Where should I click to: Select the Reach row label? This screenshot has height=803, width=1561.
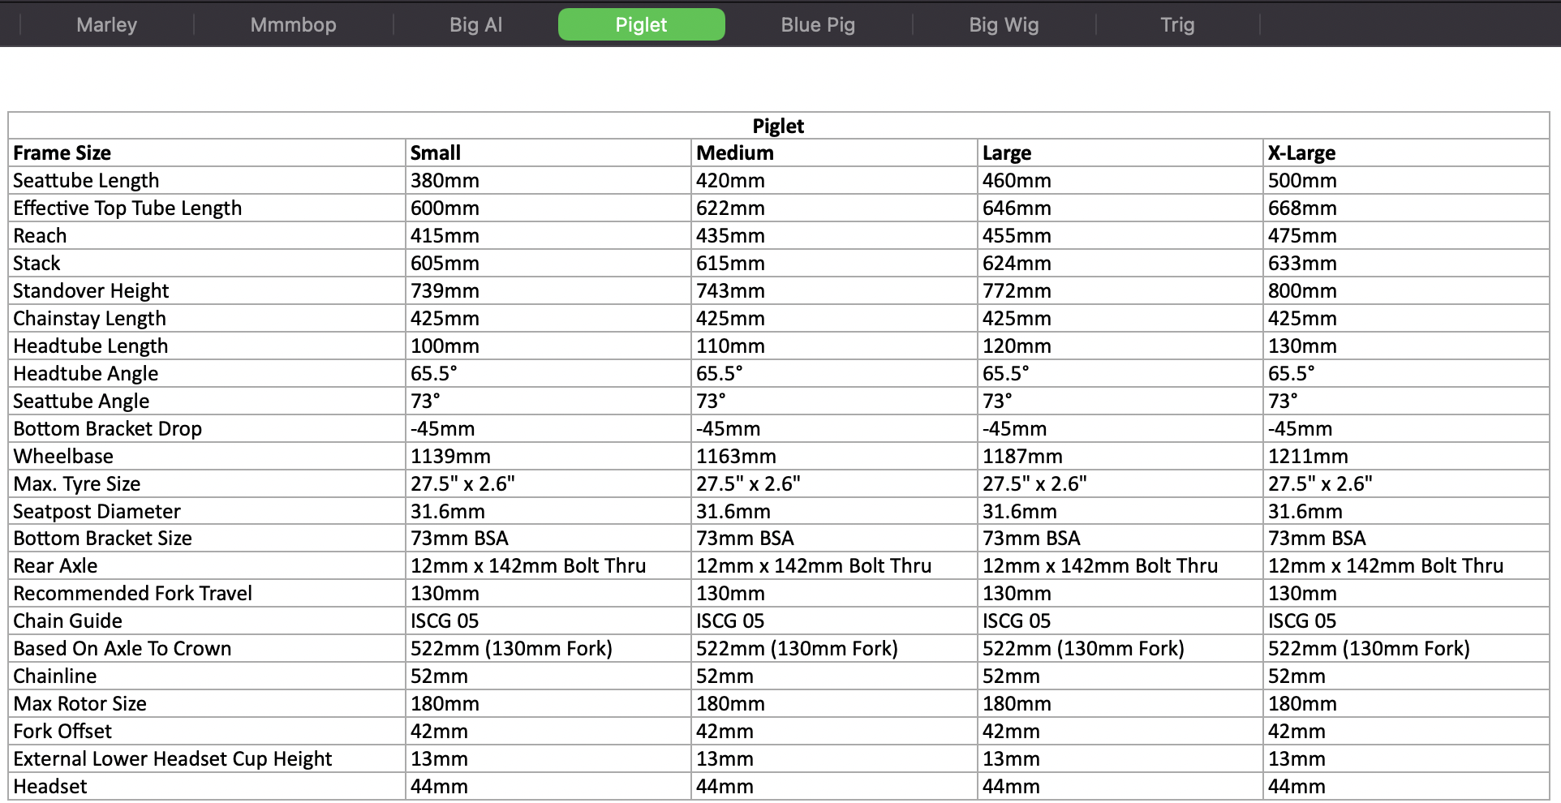click(40, 236)
